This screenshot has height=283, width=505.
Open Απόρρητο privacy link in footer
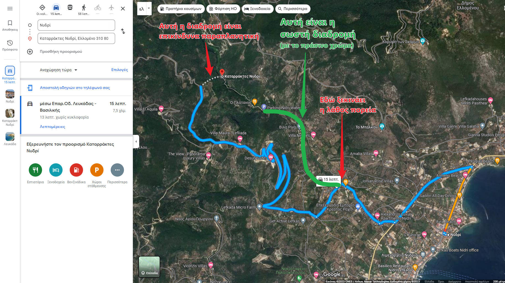[x=455, y=281]
